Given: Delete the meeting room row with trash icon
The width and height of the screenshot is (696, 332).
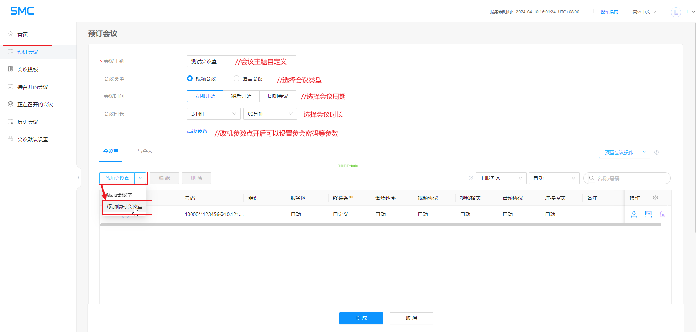Looking at the screenshot, I should pos(662,214).
